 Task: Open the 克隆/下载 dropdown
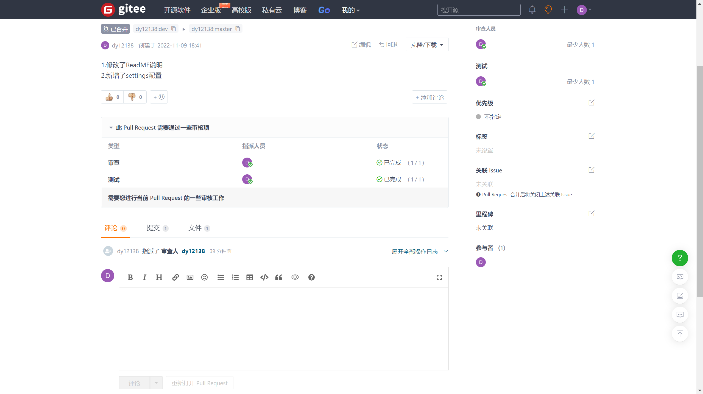(x=427, y=45)
